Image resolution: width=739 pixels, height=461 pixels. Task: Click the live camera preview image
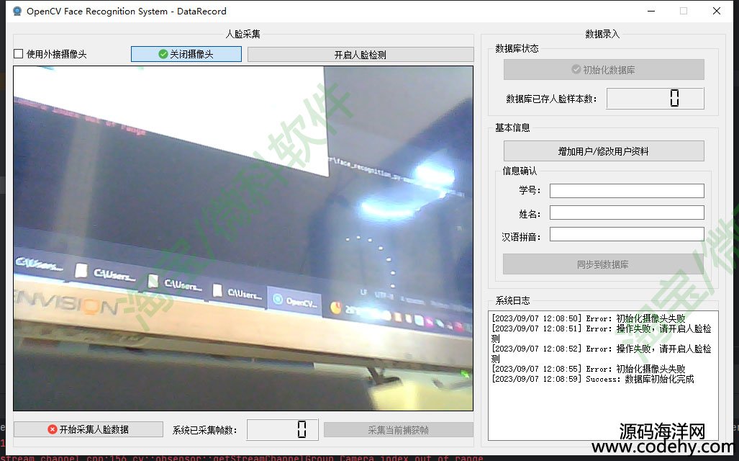pos(243,238)
